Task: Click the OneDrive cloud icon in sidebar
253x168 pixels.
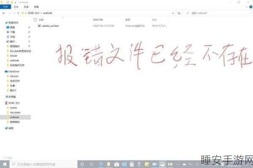Action: (x=6, y=71)
